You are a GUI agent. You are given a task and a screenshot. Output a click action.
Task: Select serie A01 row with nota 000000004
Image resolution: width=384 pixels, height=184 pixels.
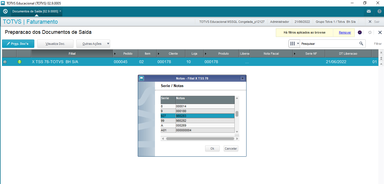pos(197,130)
